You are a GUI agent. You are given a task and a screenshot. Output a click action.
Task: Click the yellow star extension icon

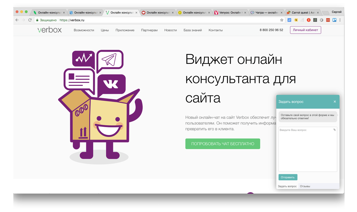click(x=296, y=20)
